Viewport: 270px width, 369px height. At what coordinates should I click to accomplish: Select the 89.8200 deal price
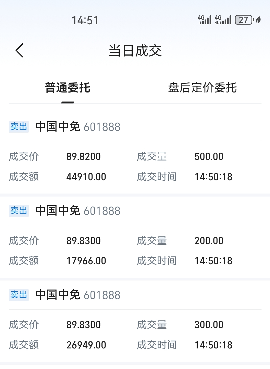tap(83, 157)
